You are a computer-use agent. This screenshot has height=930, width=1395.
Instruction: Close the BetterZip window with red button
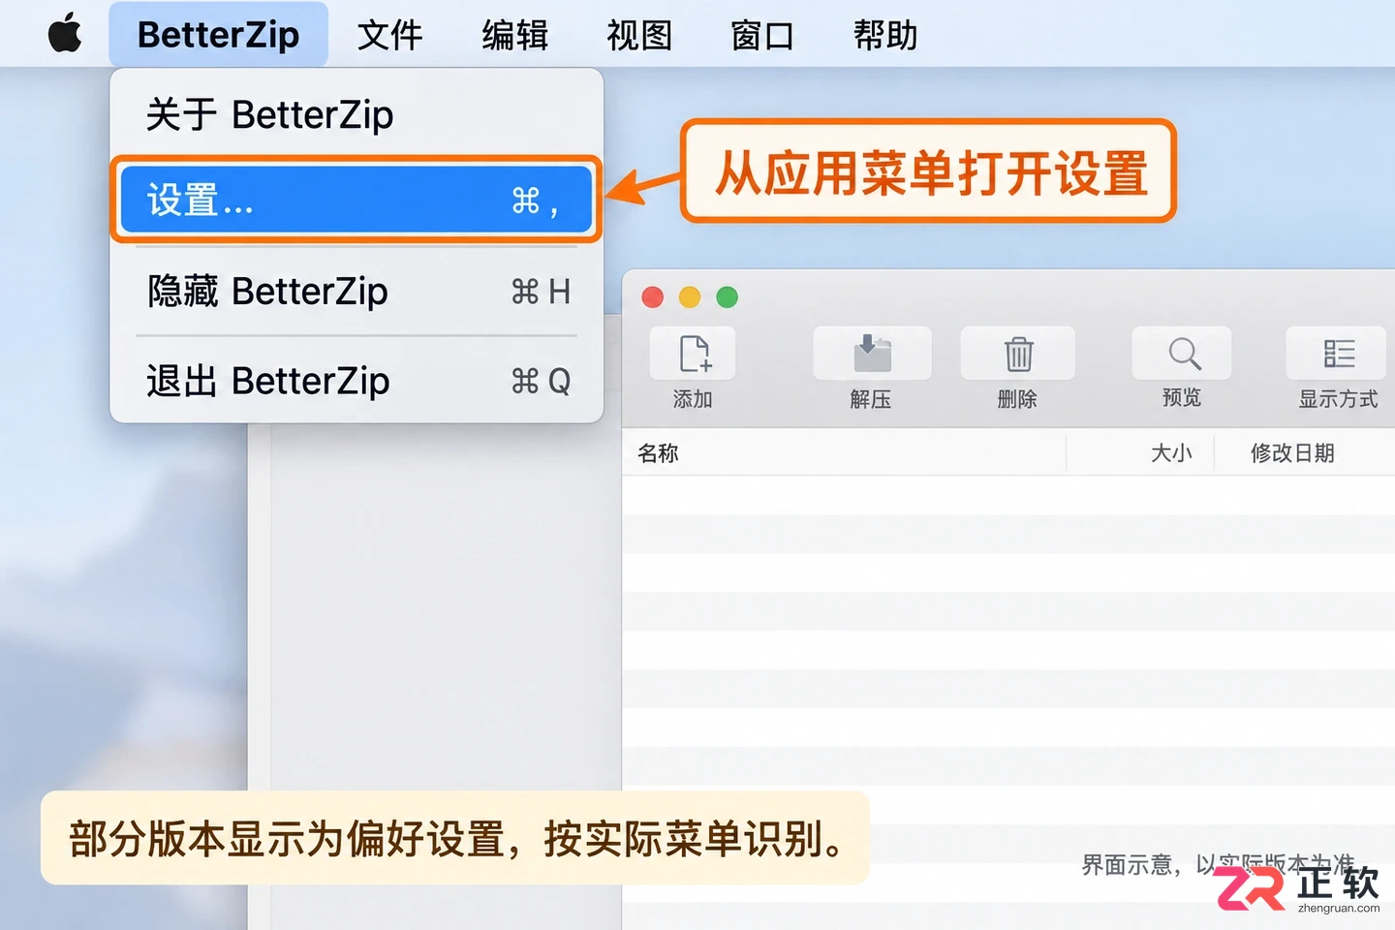653,297
